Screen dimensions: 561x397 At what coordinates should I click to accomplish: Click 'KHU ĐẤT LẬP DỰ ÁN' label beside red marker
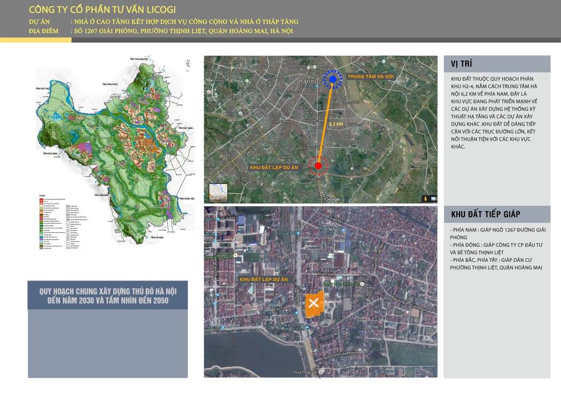point(274,167)
